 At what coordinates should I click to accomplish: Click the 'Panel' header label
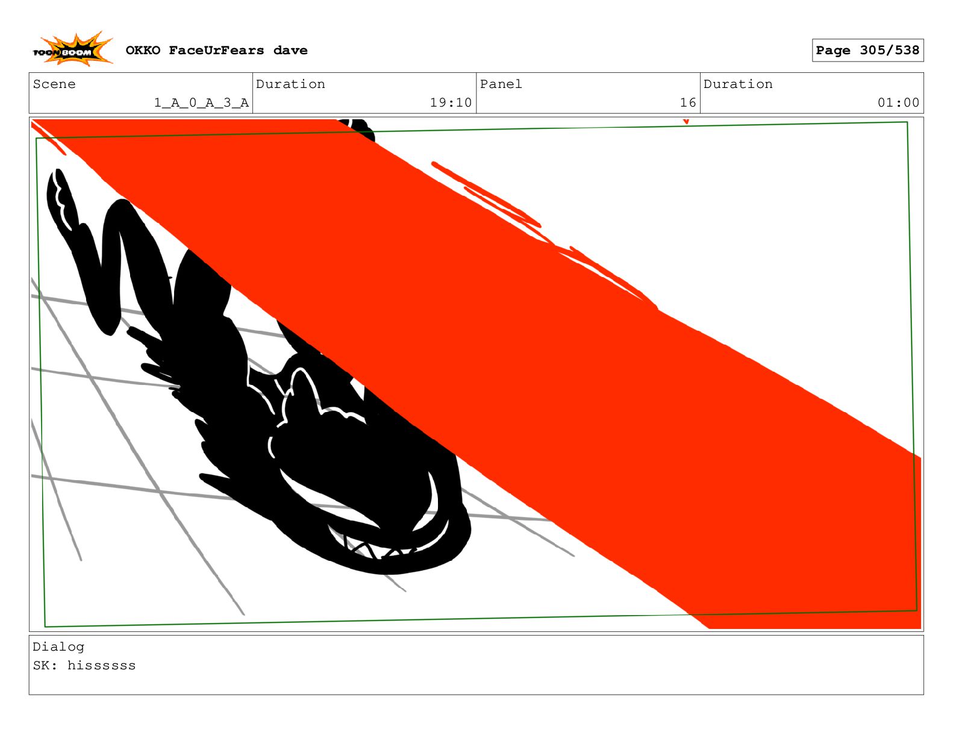tap(501, 84)
